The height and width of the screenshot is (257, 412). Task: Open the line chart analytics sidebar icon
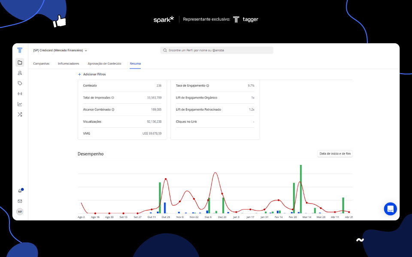pyautogui.click(x=20, y=104)
